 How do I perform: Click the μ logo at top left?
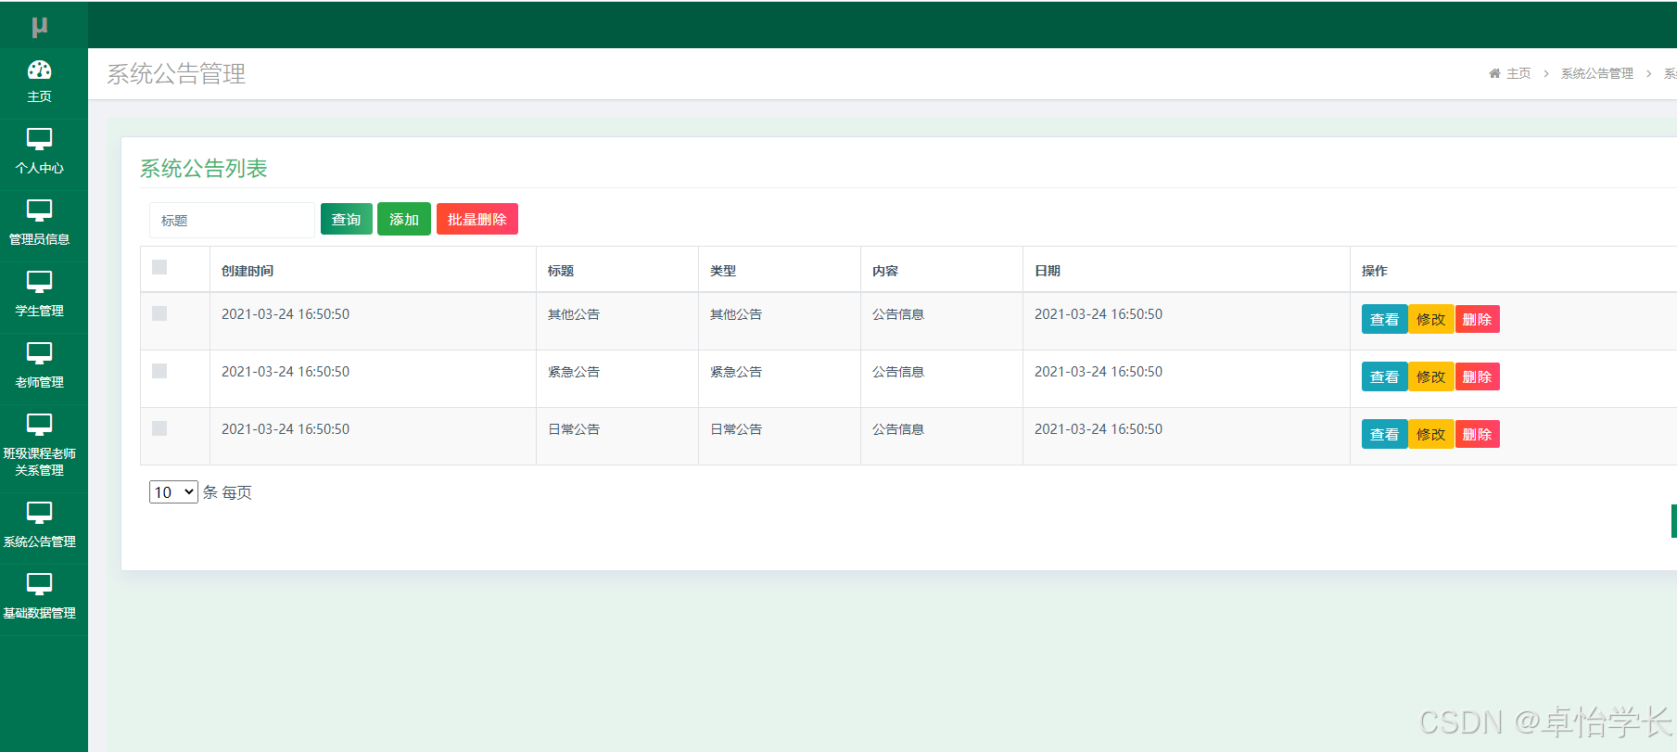coord(39,27)
